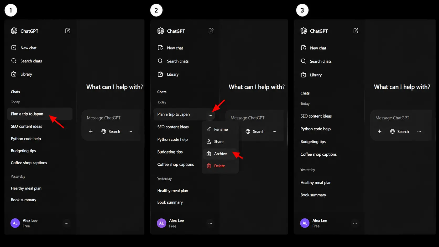The height and width of the screenshot is (247, 439).
Task: Open more tools ellipsis in panel 2 message box
Action: (x=274, y=131)
